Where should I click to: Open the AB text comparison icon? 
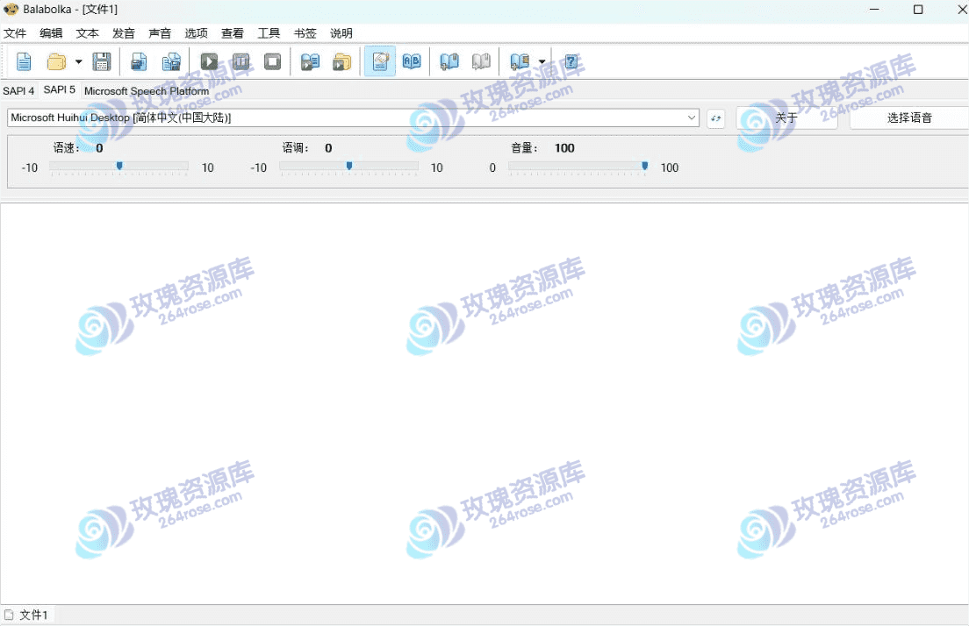point(412,61)
